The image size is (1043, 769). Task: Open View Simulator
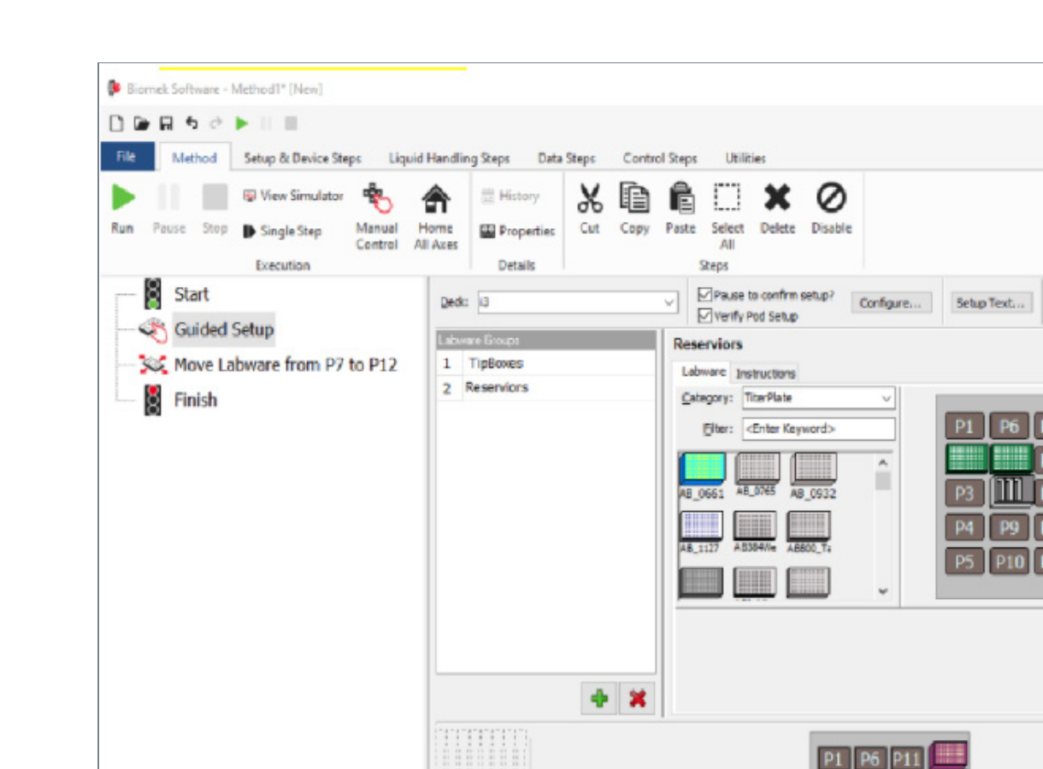coord(293,196)
